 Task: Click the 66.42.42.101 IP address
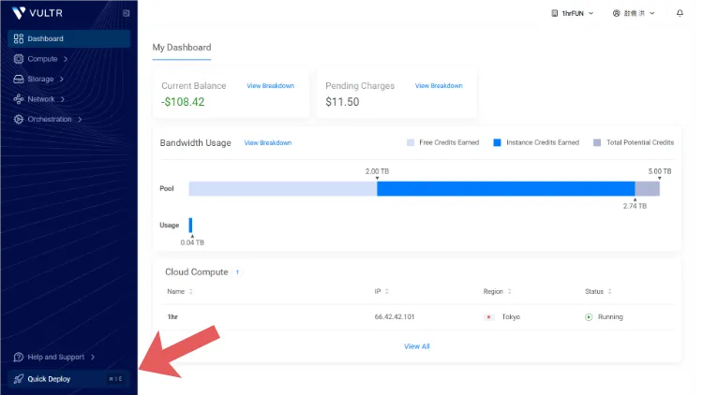coord(395,317)
